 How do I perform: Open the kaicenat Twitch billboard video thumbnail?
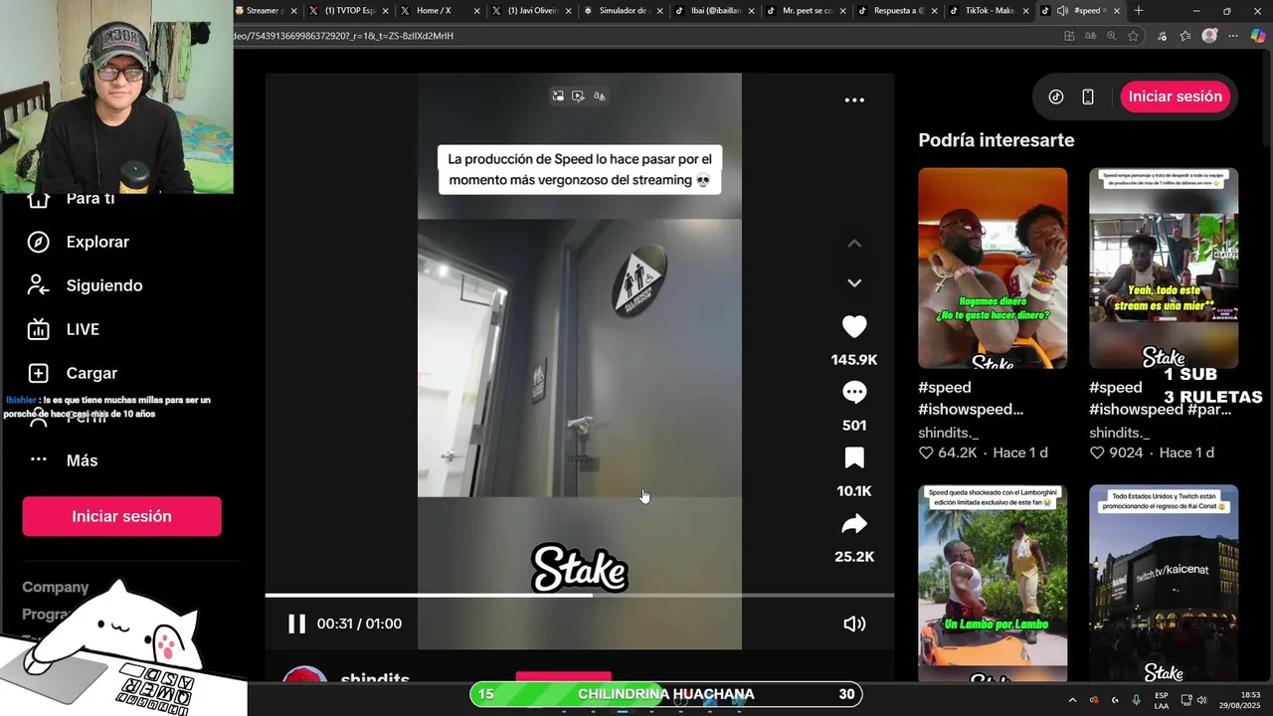[x=1164, y=583]
